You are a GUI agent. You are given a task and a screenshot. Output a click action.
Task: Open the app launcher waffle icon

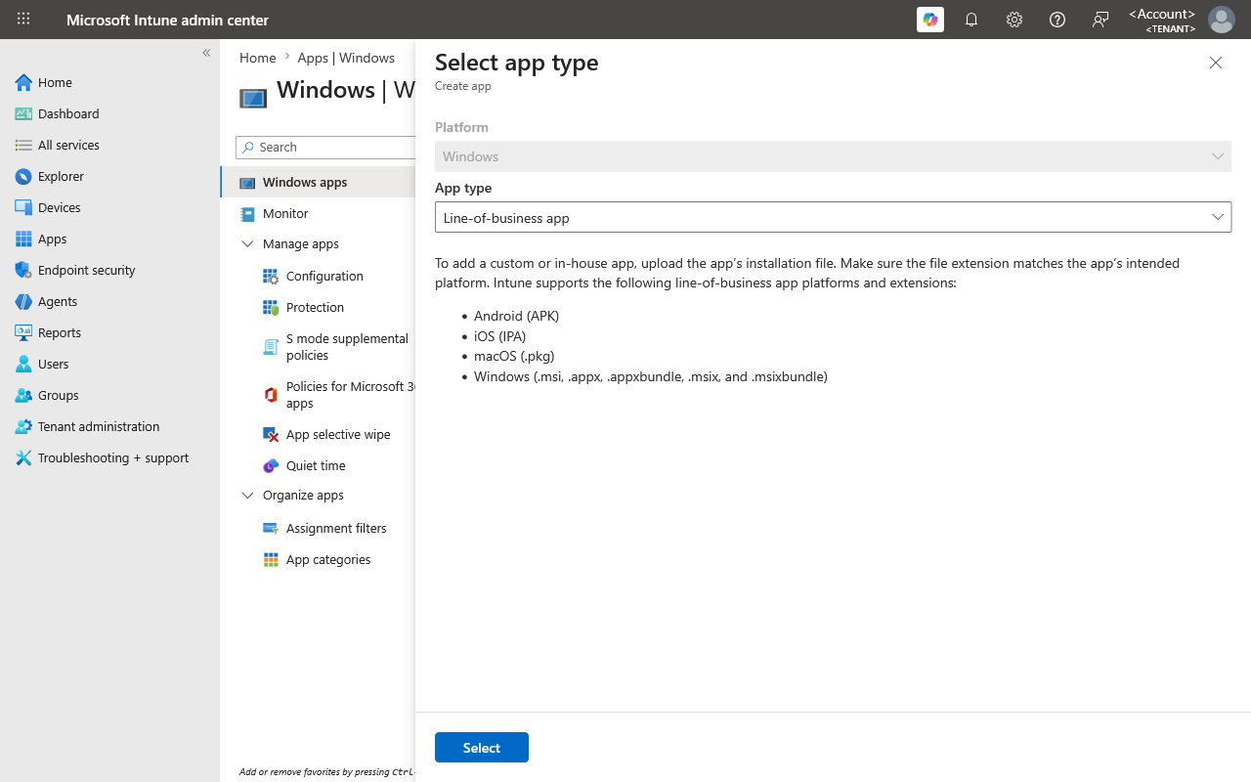tap(23, 20)
